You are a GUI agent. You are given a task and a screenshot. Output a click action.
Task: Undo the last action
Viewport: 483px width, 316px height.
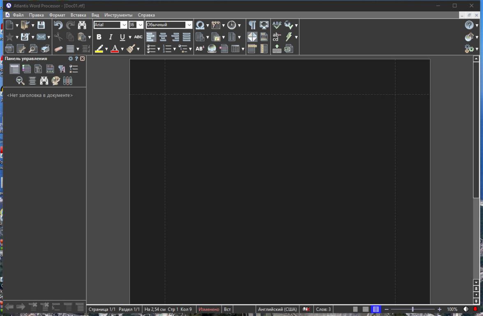pos(58,25)
